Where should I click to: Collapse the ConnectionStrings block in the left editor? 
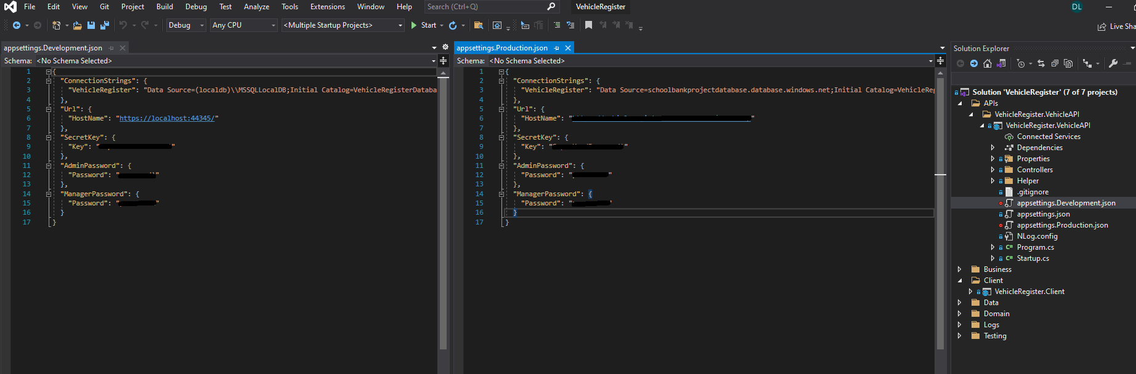(49, 81)
